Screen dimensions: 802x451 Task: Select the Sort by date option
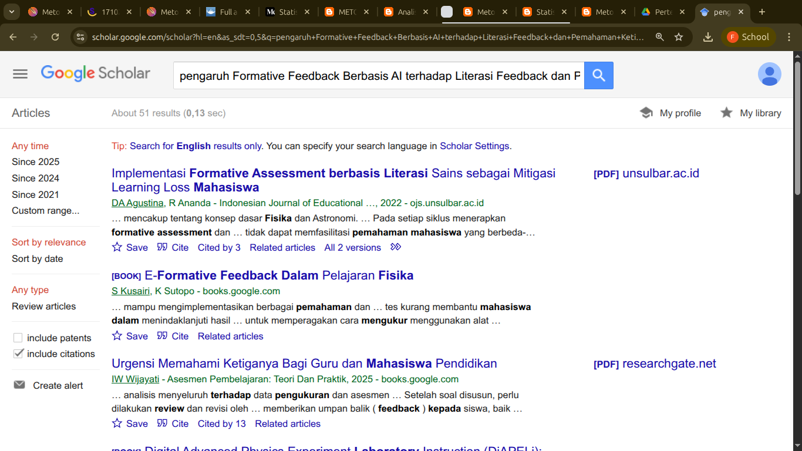click(x=37, y=258)
